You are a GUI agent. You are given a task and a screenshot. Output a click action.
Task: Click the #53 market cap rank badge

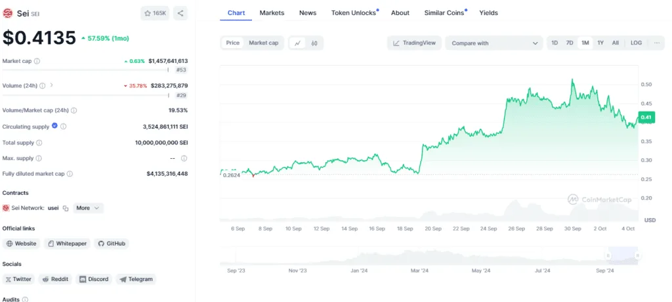(x=181, y=70)
